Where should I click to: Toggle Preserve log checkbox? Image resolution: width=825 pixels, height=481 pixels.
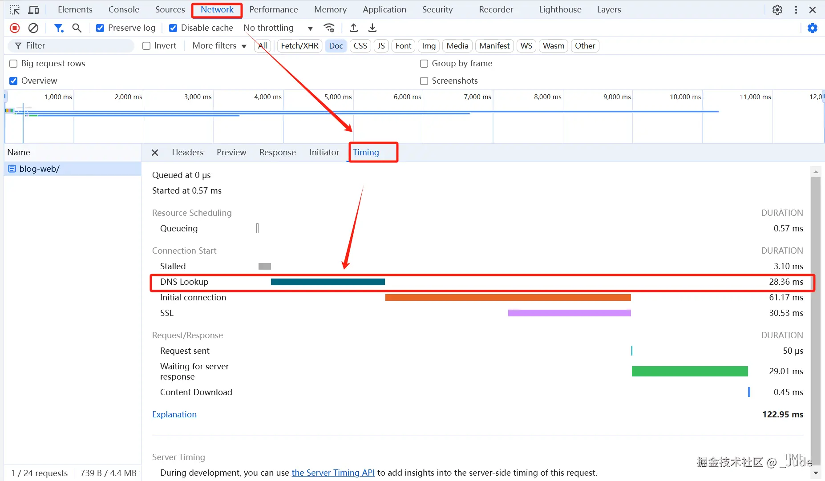[100, 28]
